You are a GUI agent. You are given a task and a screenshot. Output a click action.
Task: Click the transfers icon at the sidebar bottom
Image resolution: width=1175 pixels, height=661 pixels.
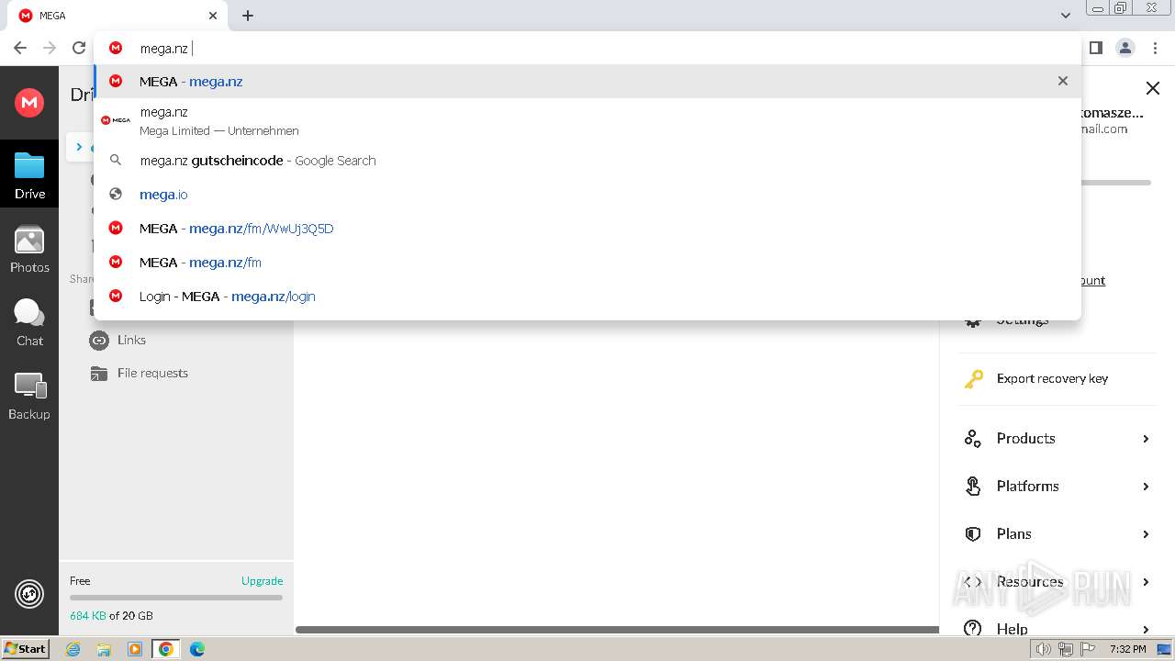click(x=29, y=594)
